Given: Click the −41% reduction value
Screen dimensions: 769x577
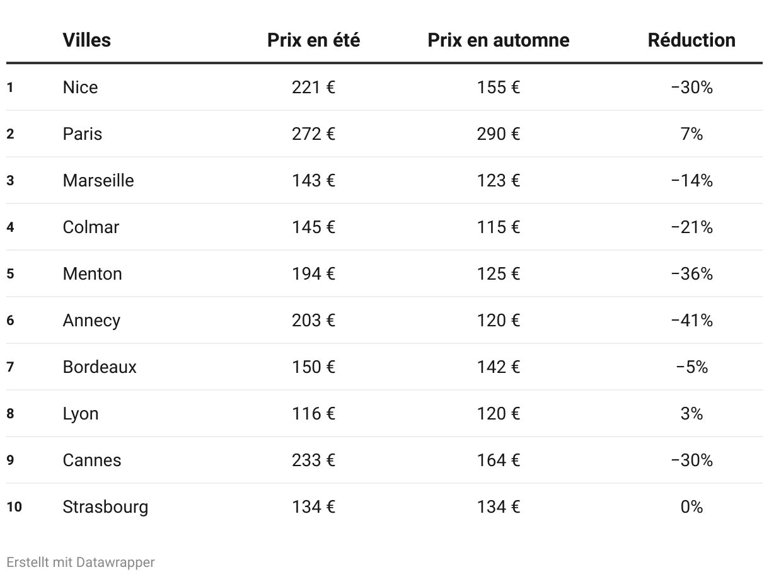Looking at the screenshot, I should (x=691, y=320).
